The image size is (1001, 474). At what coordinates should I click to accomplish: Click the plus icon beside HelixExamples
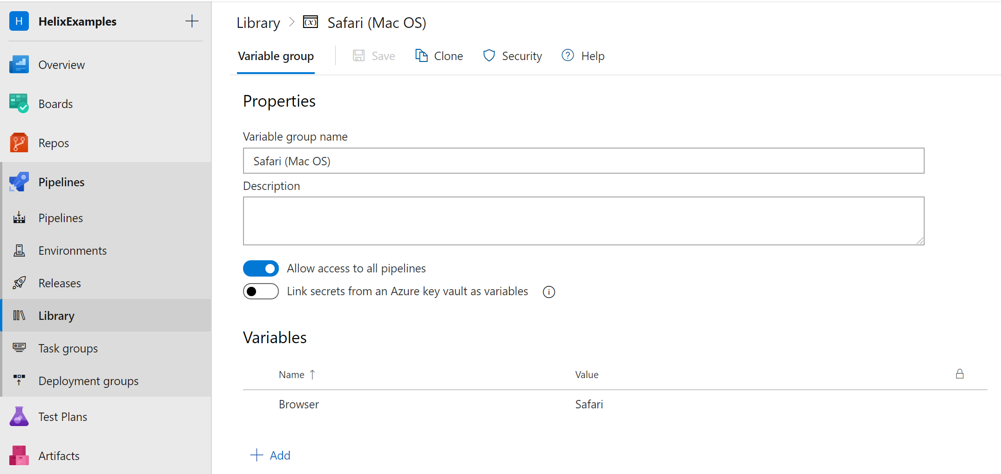tap(192, 21)
